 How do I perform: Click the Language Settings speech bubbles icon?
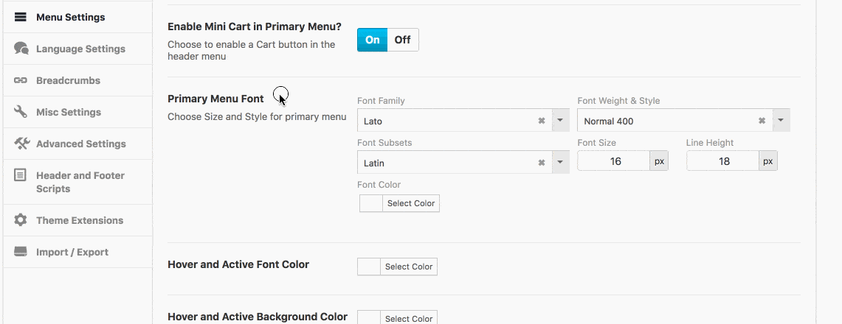pyautogui.click(x=21, y=49)
